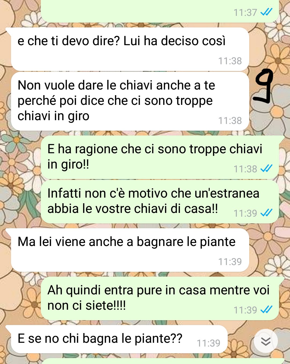
Task: Click the partially visible green bubble at top
Action: pyautogui.click(x=160, y=11)
